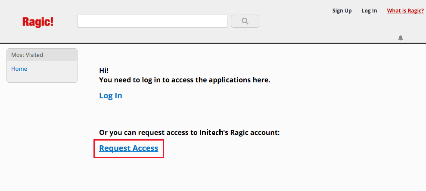Open notifications via the bell icon
Screen dimensions: 426x191
(401, 38)
